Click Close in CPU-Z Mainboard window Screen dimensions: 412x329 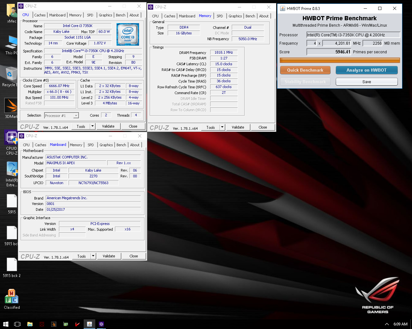click(x=134, y=256)
